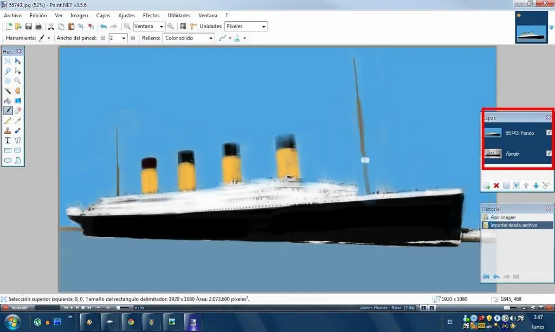The height and width of the screenshot is (332, 555).
Task: Click the zoom in magnifier in toolbar
Action: (x=171, y=26)
